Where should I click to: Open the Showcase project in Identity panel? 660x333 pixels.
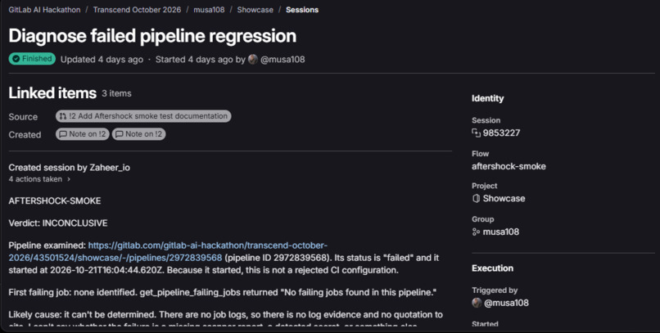504,199
